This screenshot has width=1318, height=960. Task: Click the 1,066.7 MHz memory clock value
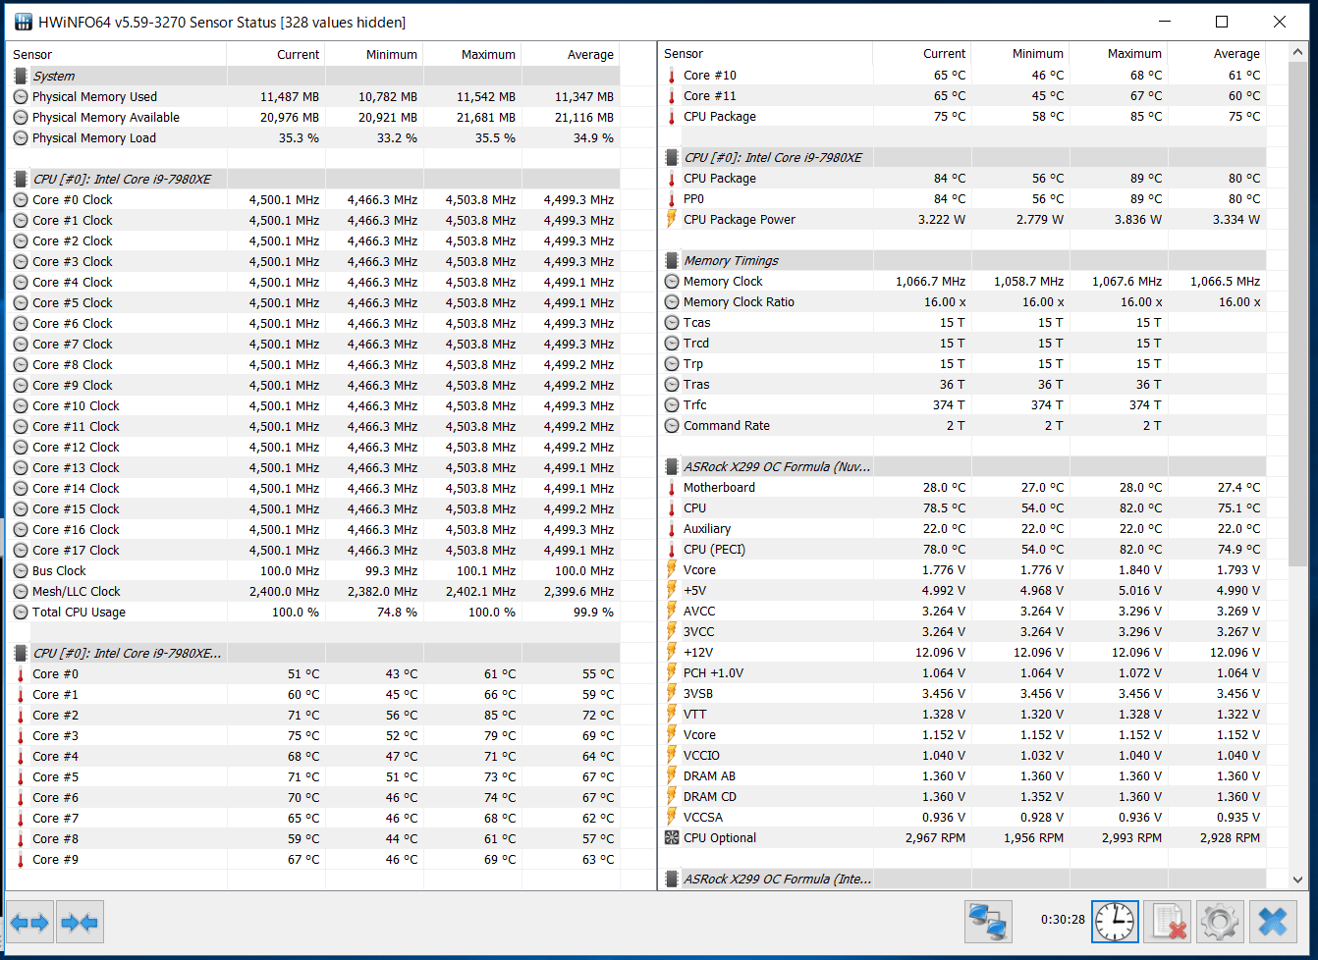click(x=930, y=281)
